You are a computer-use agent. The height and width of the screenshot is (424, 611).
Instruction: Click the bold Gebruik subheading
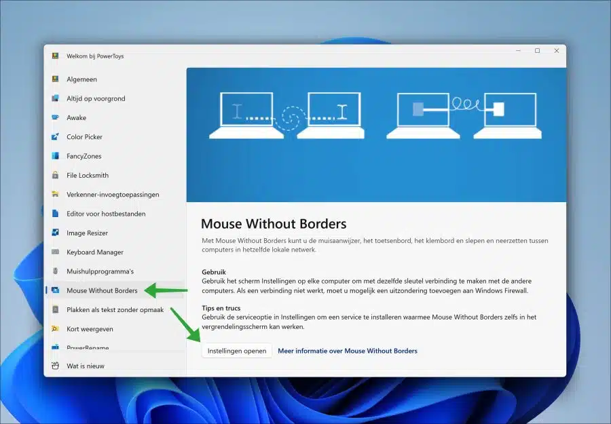(x=214, y=272)
